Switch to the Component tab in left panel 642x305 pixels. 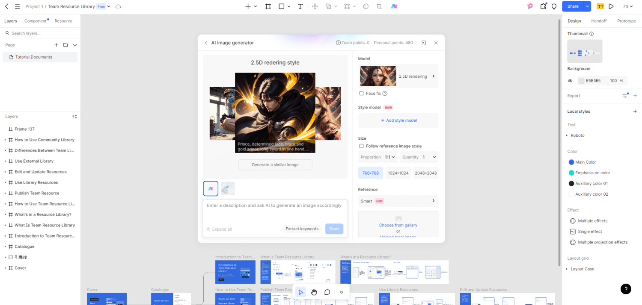pos(36,21)
